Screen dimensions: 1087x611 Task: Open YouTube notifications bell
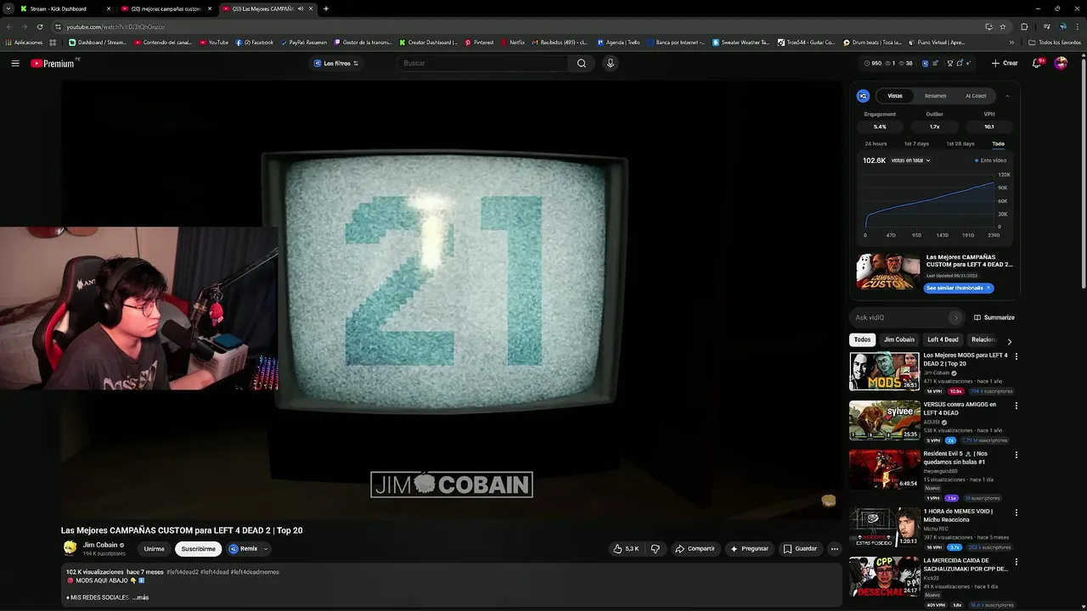(1037, 64)
